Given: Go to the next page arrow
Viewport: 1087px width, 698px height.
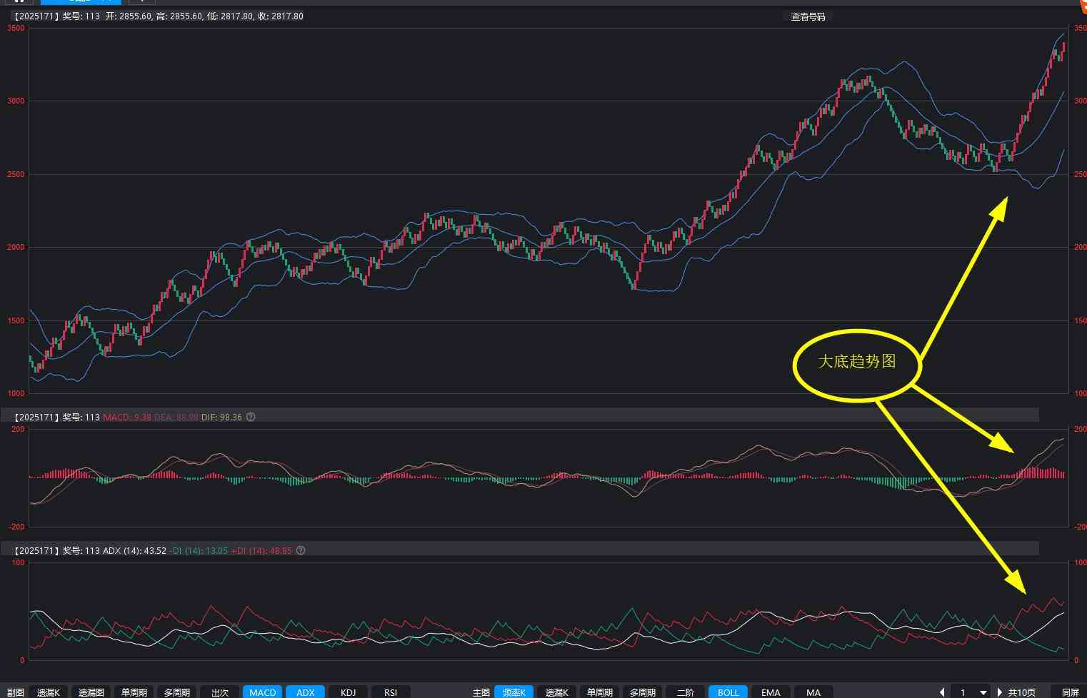Looking at the screenshot, I should (1000, 692).
